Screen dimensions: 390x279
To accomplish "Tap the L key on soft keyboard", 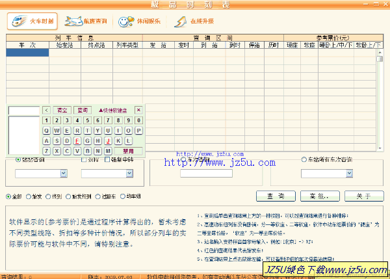I will 128,141.
